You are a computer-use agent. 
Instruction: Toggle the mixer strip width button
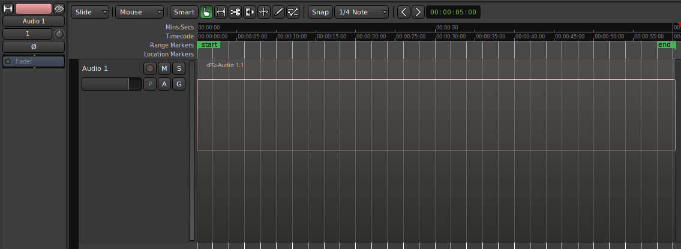(x=8, y=9)
